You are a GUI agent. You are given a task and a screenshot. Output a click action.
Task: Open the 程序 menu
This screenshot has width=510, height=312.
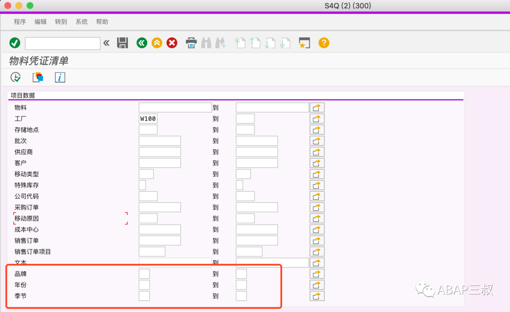(20, 22)
